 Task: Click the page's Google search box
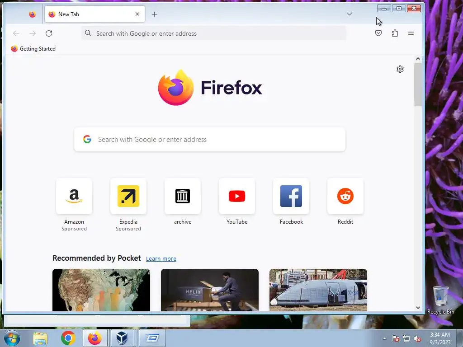(x=210, y=139)
